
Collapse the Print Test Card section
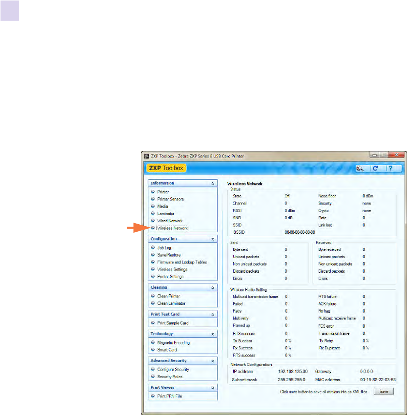213,315
